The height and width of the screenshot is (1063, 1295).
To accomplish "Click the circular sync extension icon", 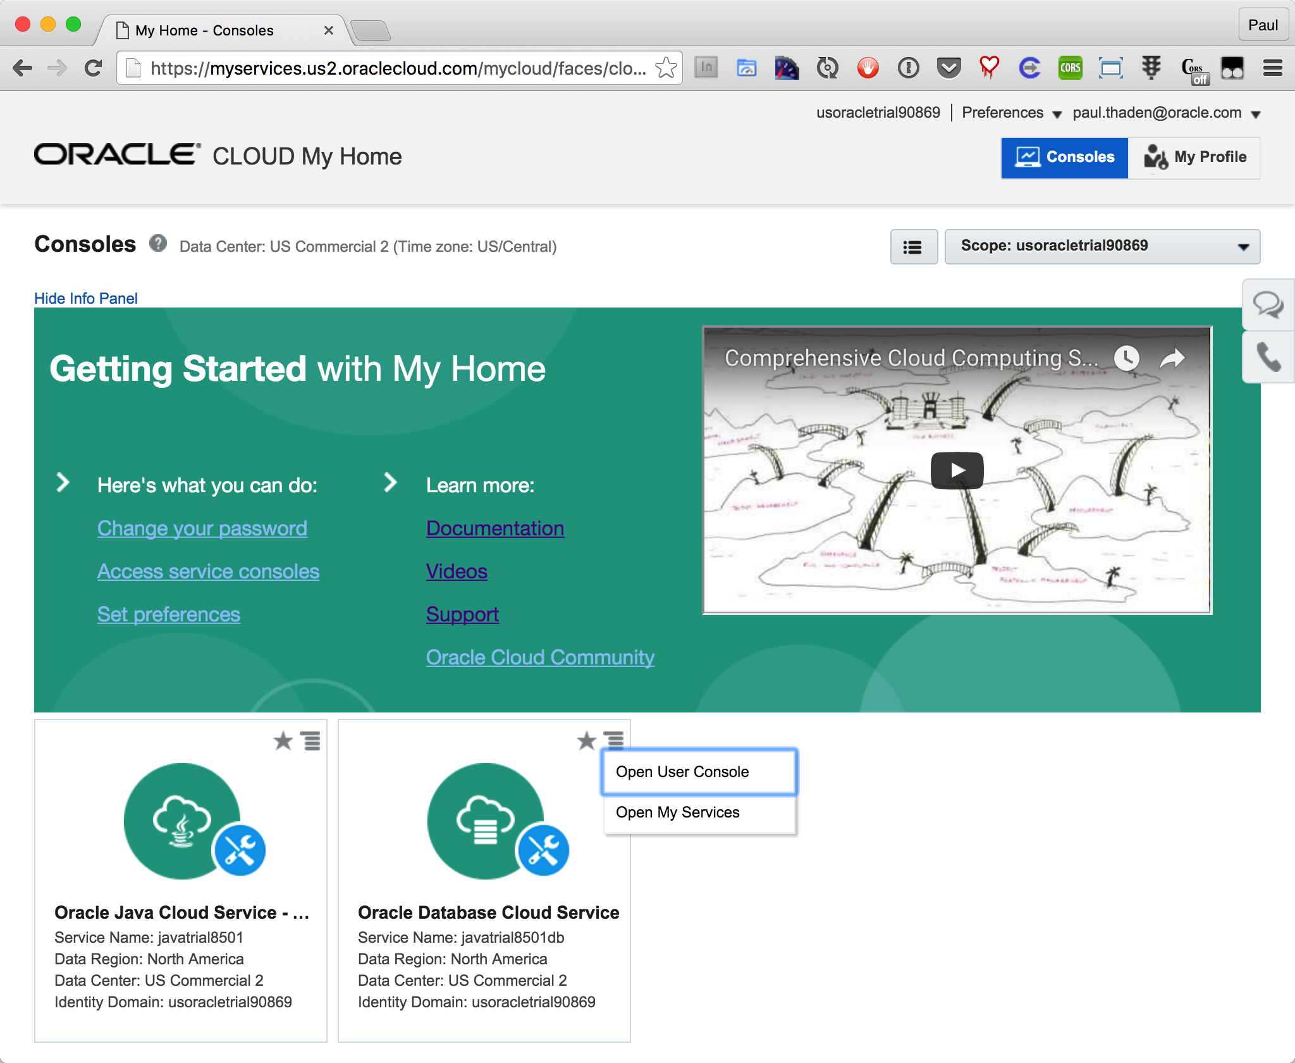I will pos(827,68).
